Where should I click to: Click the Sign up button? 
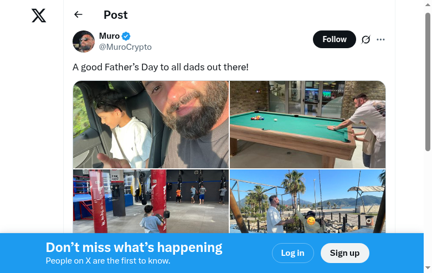[344, 253]
